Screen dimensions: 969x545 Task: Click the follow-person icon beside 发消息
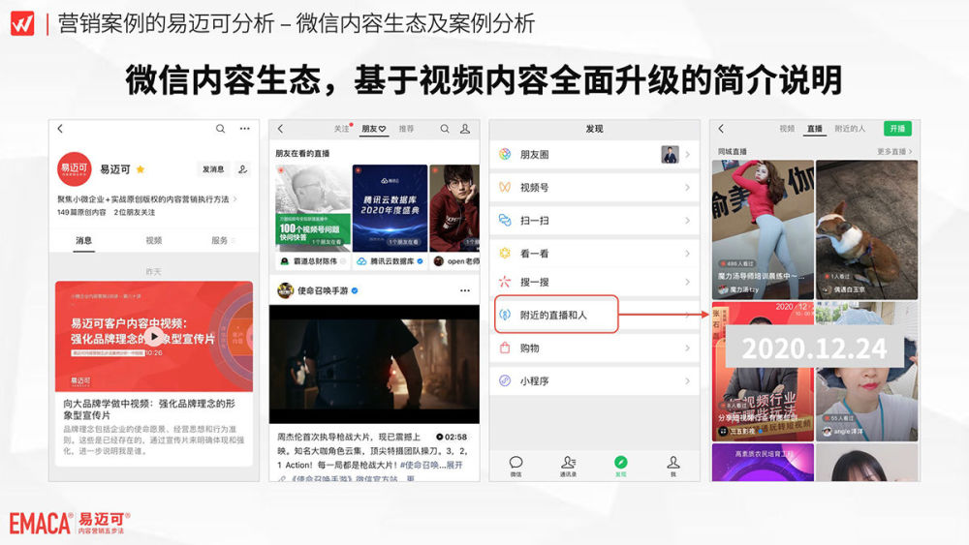(243, 169)
